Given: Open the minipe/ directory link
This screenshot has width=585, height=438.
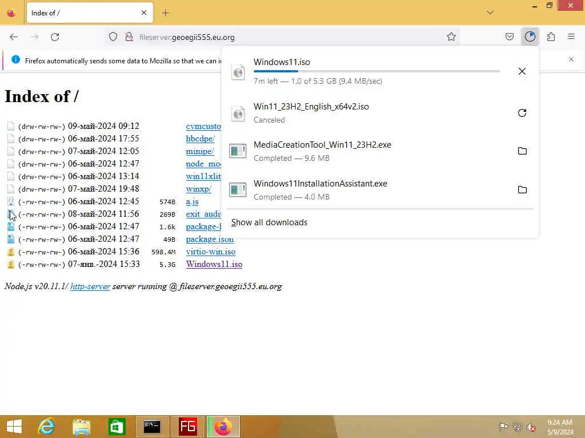Looking at the screenshot, I should pos(200,151).
